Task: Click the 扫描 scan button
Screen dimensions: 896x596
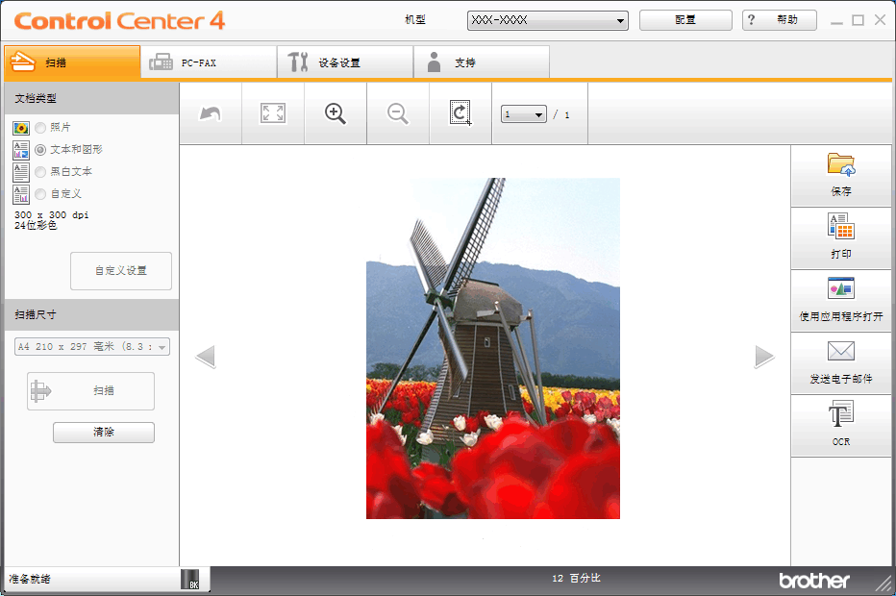Action: (91, 391)
